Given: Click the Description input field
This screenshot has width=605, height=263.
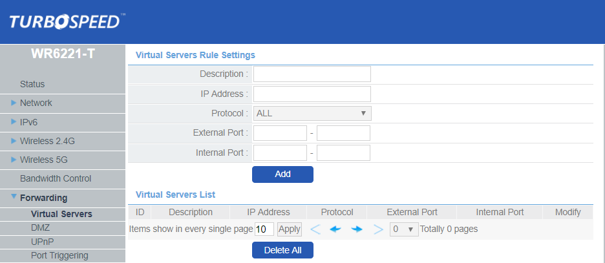Looking at the screenshot, I should click(312, 74).
